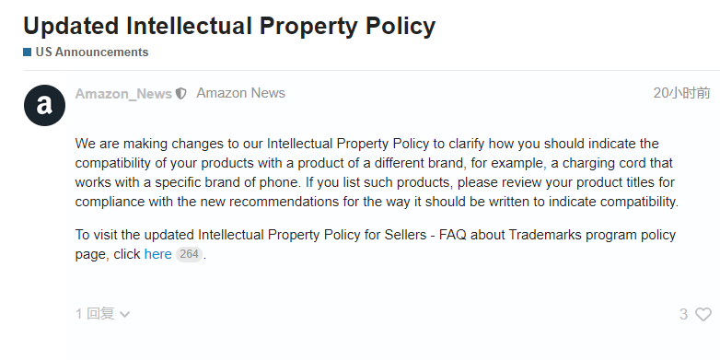Like the post with the heart icon

(x=703, y=314)
